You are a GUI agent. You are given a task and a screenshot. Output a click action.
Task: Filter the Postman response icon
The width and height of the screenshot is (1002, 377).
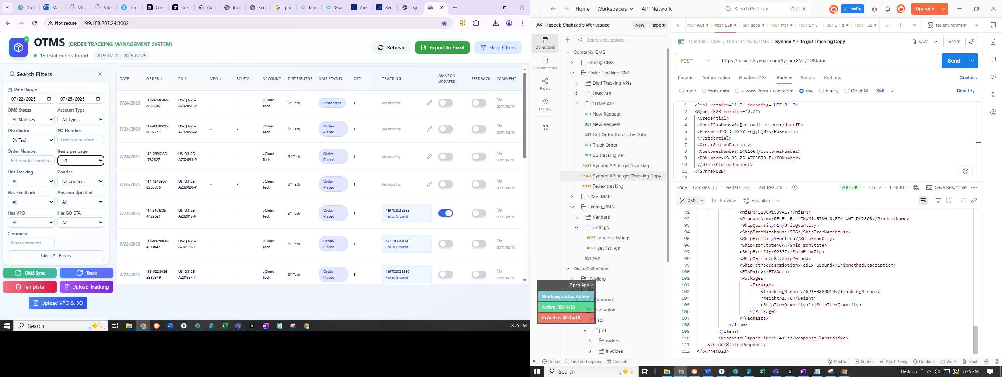[938, 201]
